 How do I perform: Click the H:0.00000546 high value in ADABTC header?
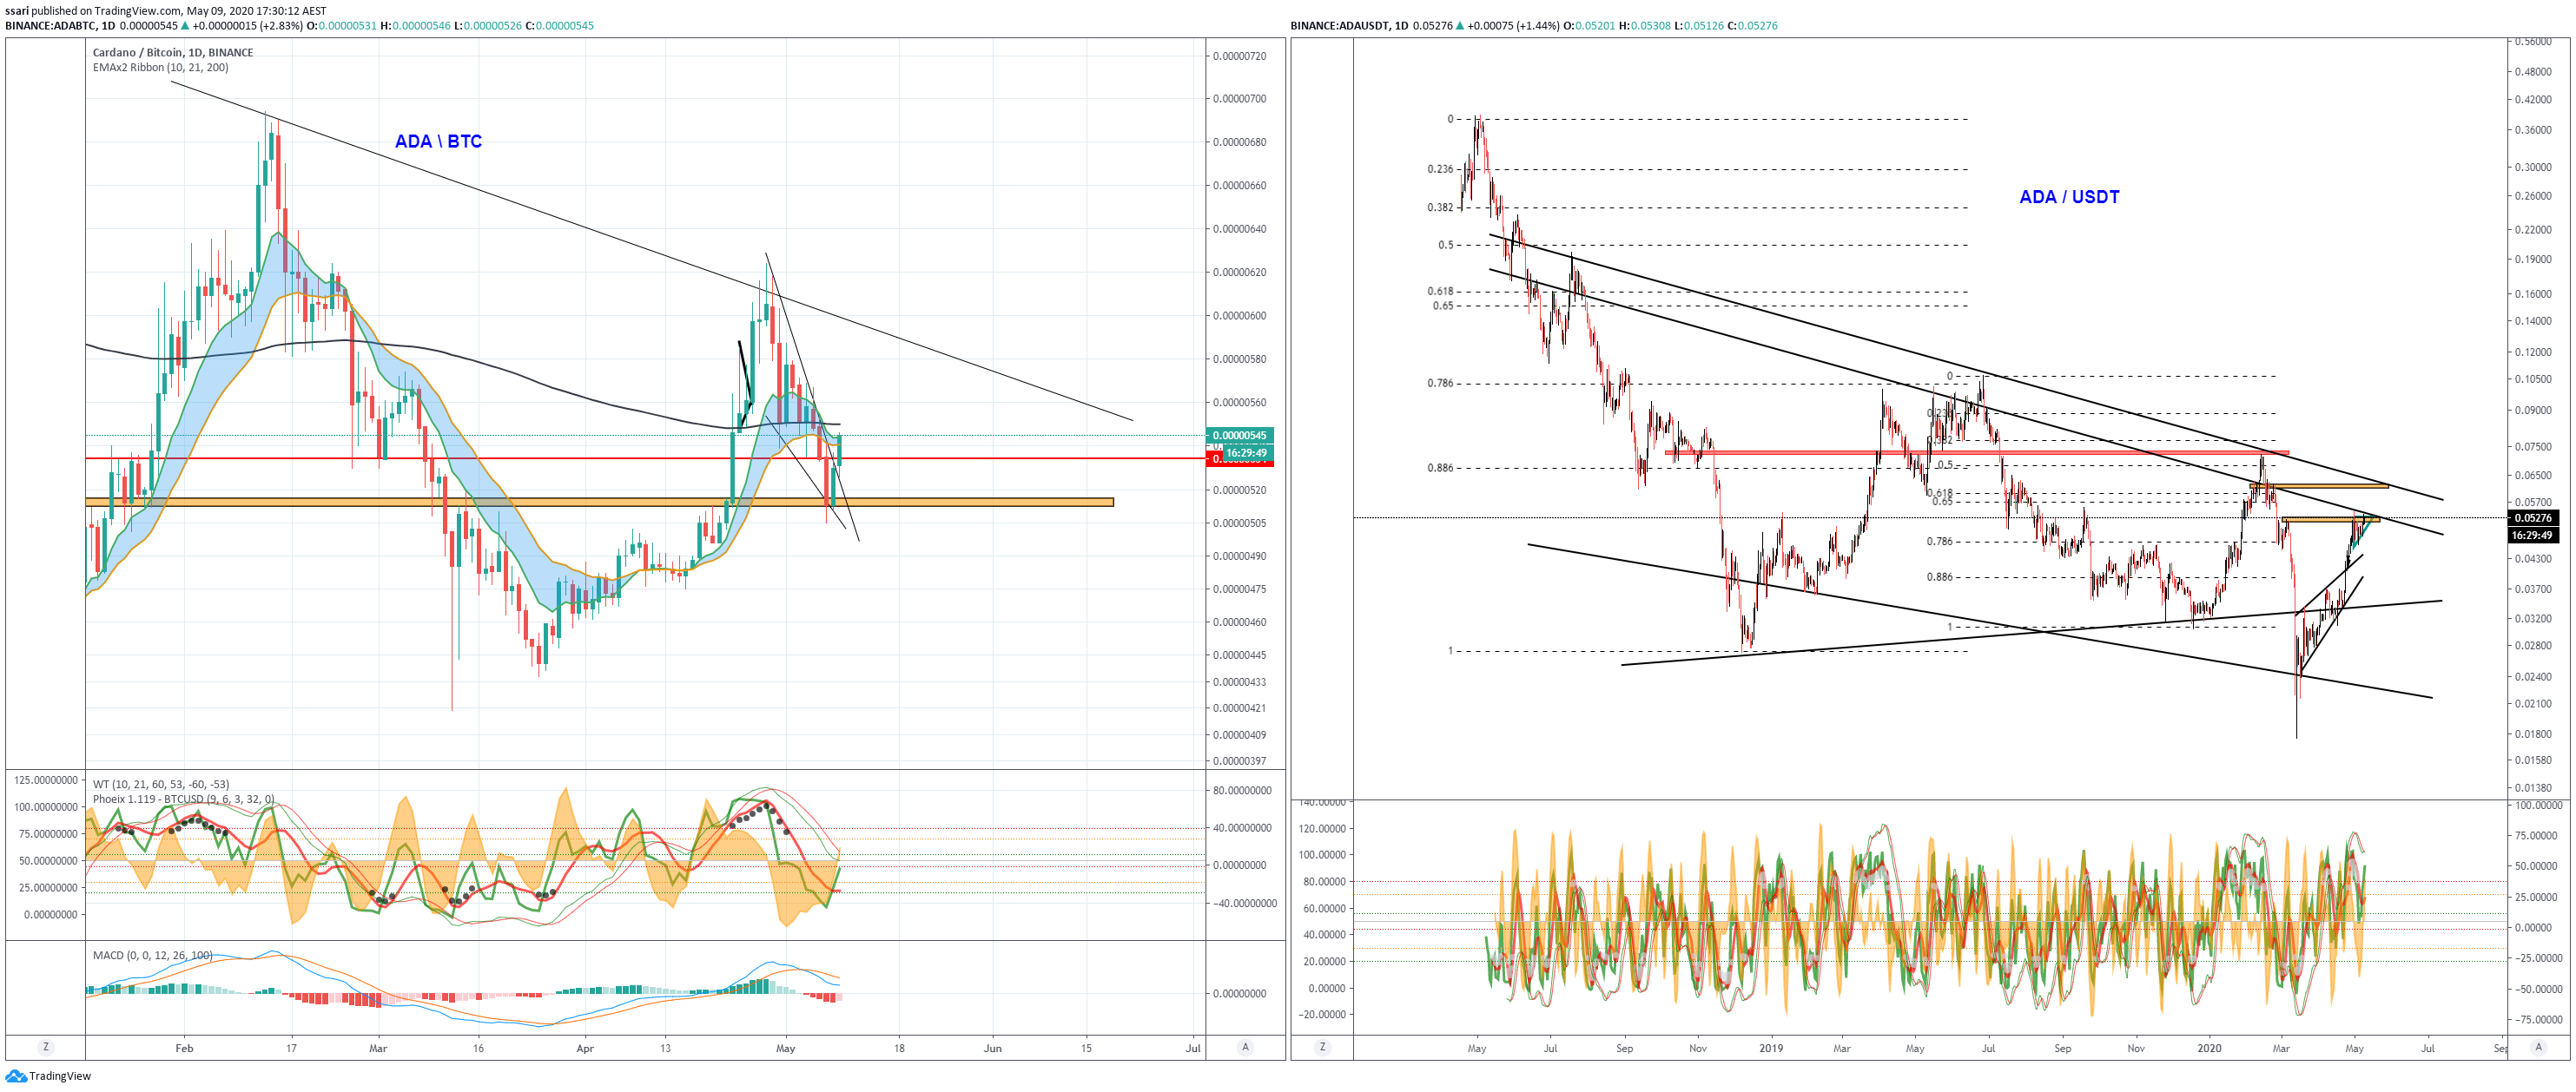point(416,26)
